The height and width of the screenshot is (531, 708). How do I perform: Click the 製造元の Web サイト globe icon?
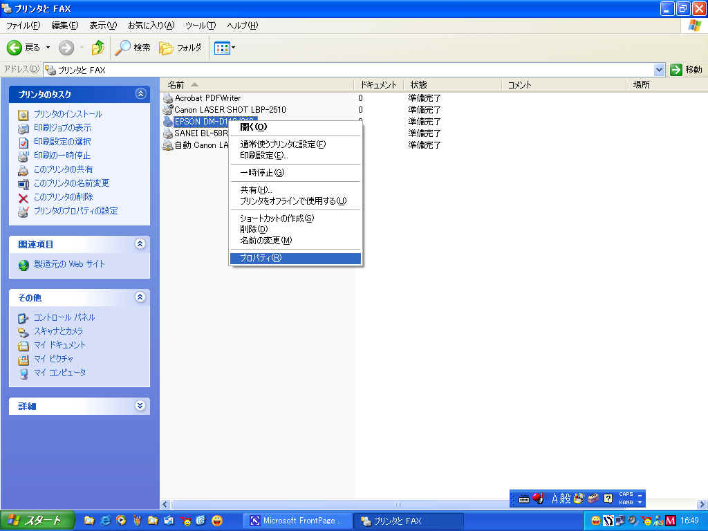tap(24, 265)
